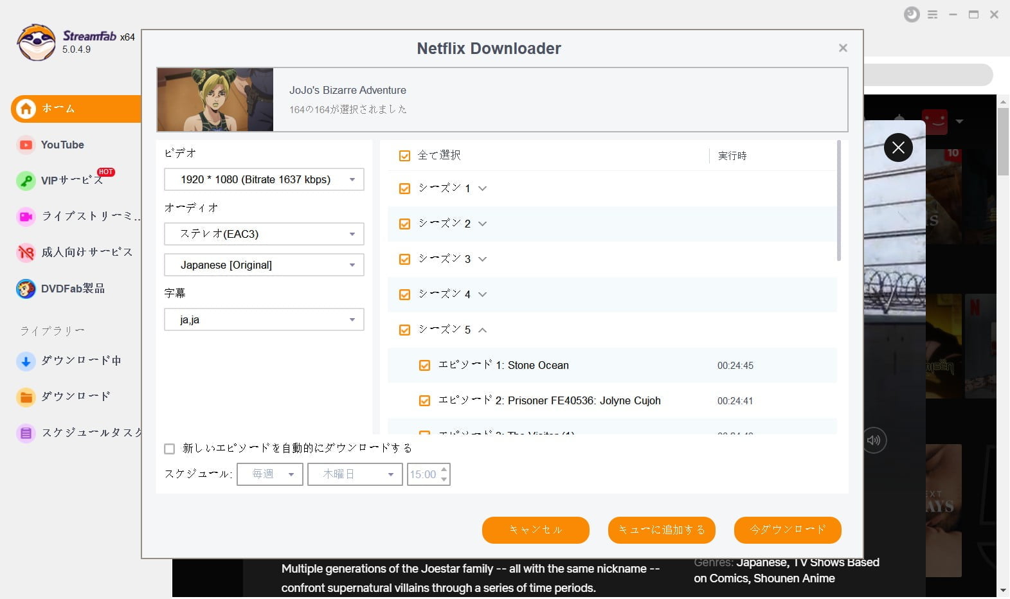Uncheck Episode 2 Prisoner FE40536 checkbox

tap(424, 400)
